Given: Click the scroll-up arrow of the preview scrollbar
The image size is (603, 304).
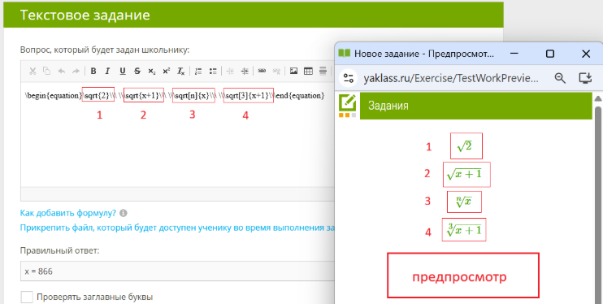Looking at the screenshot, I should click(x=598, y=98).
